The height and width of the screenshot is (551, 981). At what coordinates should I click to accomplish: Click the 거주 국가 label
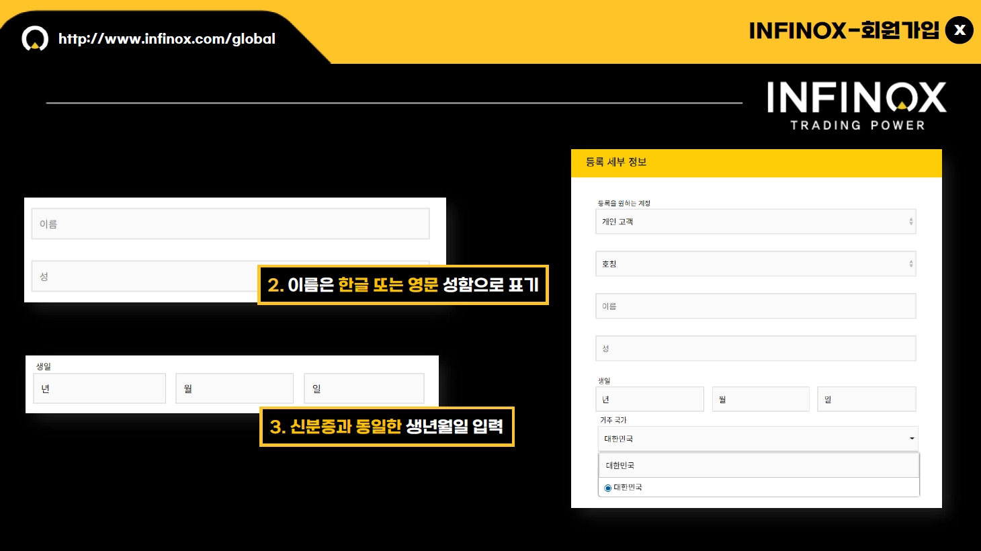[x=613, y=420]
